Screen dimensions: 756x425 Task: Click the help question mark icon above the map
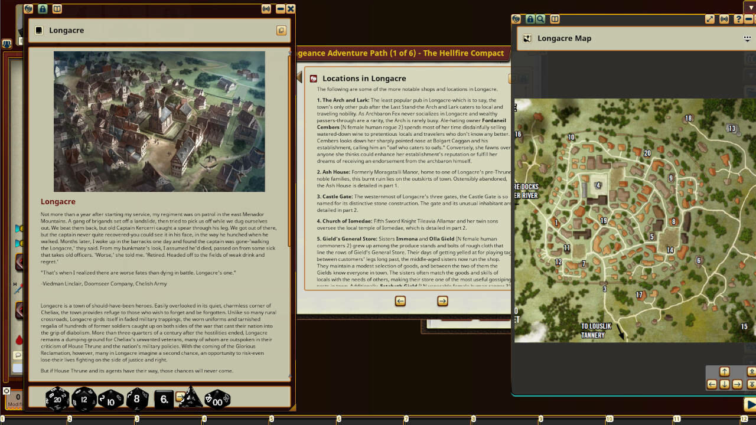click(738, 19)
